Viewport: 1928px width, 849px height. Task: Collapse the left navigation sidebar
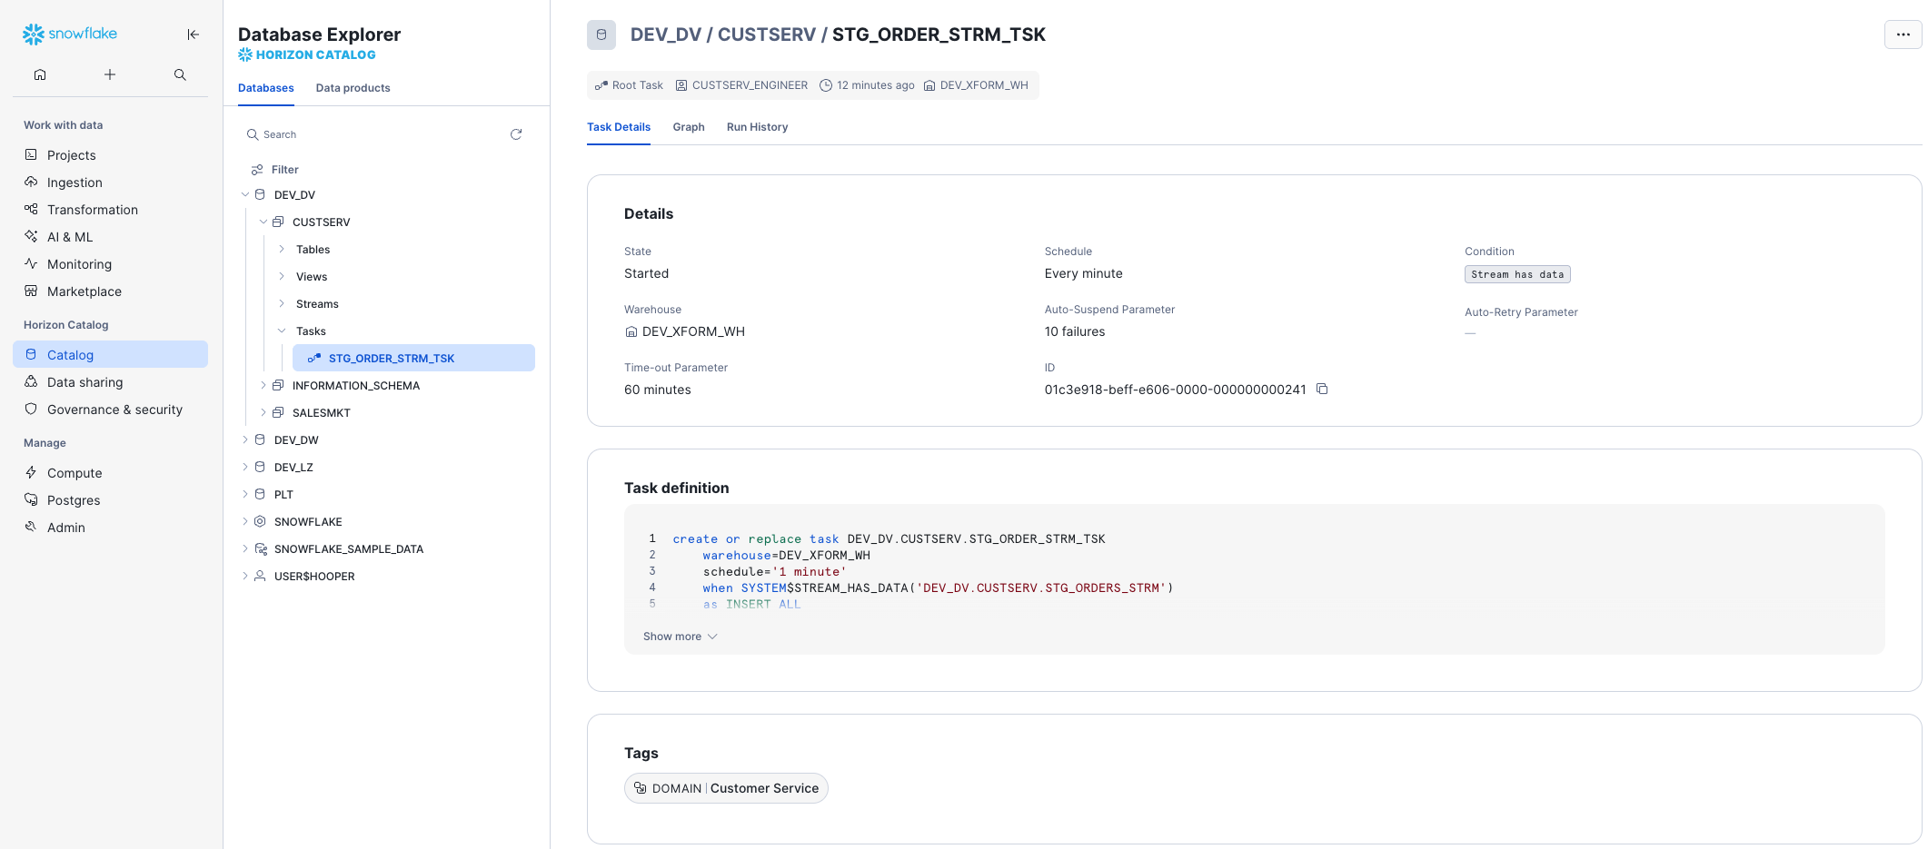193,35
